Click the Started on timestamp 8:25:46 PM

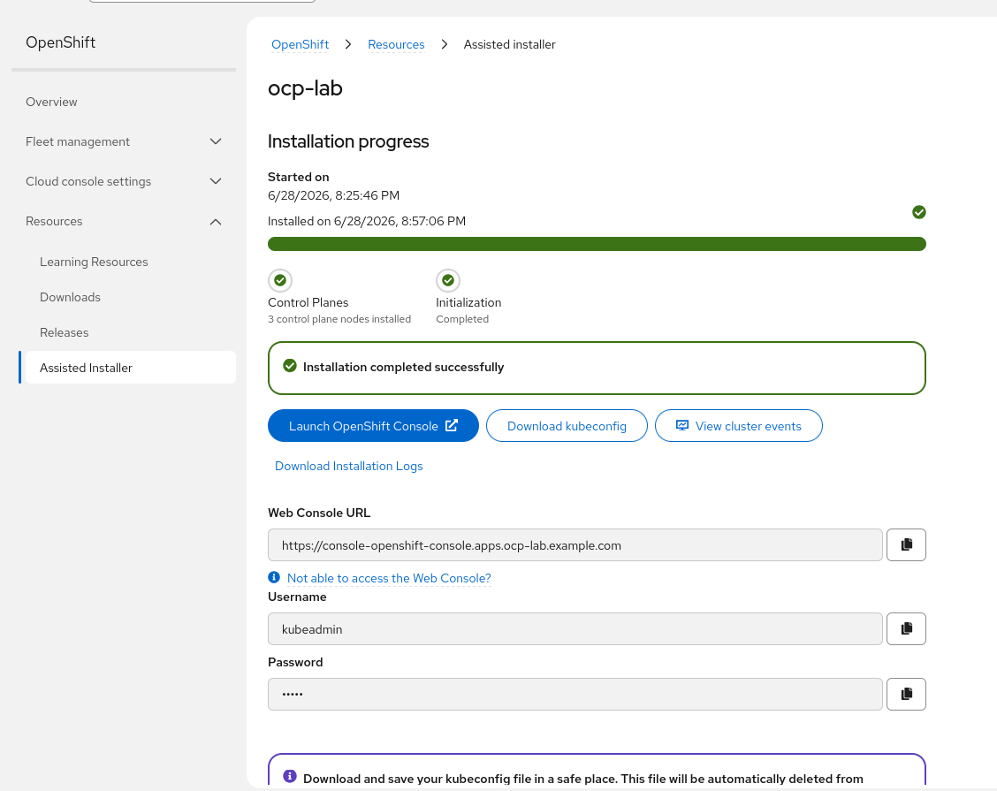click(x=334, y=195)
